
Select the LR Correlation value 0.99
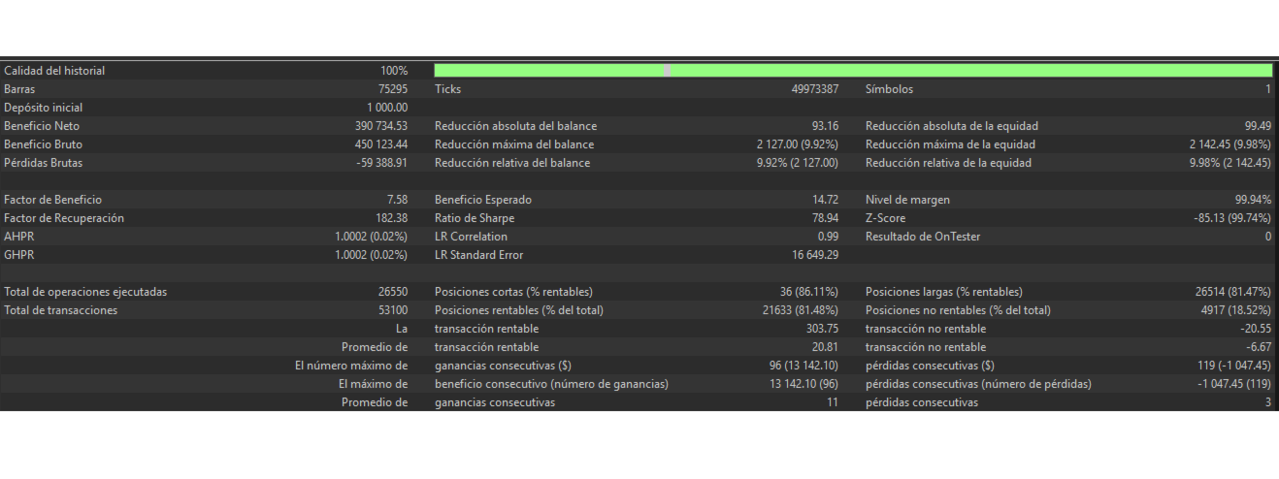click(828, 237)
